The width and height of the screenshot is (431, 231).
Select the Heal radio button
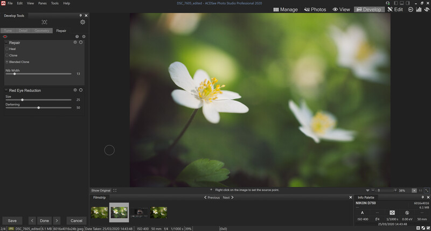(7, 49)
